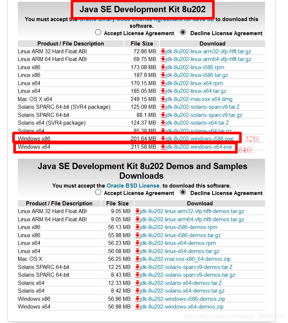Click Java SE Development Kit 8u202 heading

click(x=143, y=9)
